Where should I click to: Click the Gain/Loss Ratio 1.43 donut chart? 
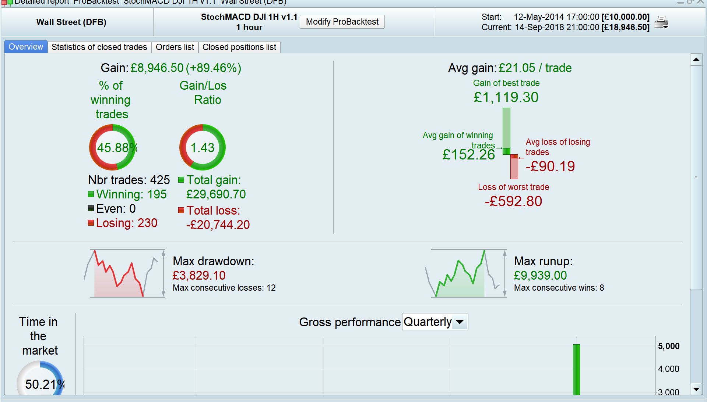202,147
